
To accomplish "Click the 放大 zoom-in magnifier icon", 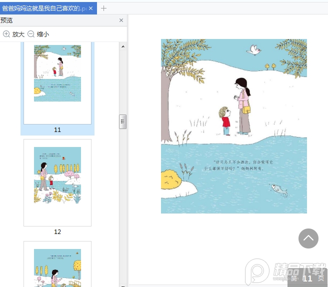I will click(6, 34).
